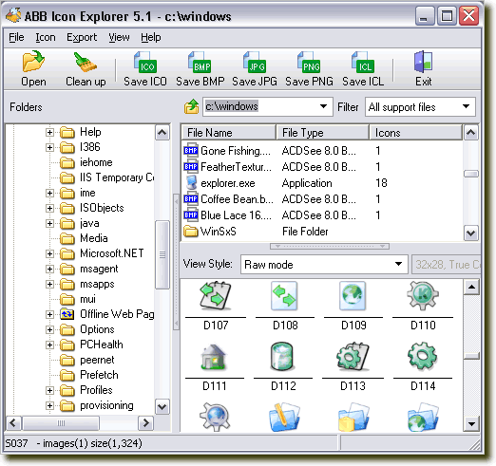Viewport: 496px width, 466px height.
Task: Click folder tree scroll right arrow
Action: 146,423
